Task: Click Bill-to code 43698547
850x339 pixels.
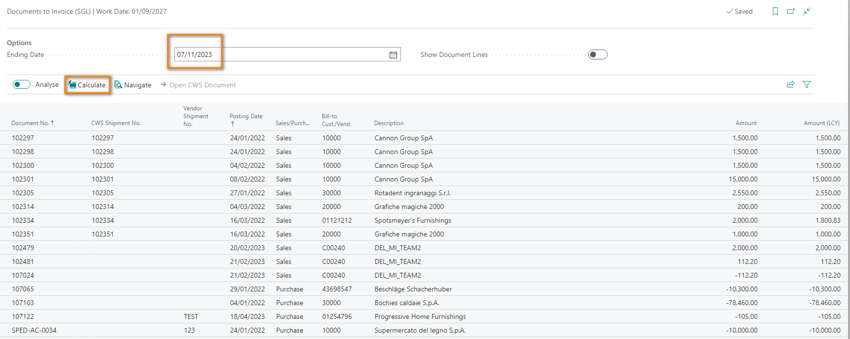Action: click(x=337, y=289)
